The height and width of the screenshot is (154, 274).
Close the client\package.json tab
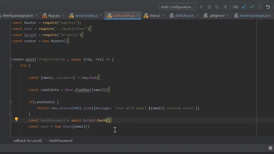[x=36, y=15]
